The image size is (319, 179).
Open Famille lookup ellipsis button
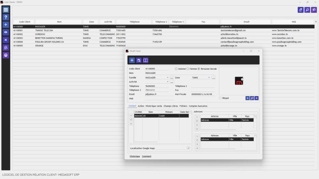click(x=172, y=78)
